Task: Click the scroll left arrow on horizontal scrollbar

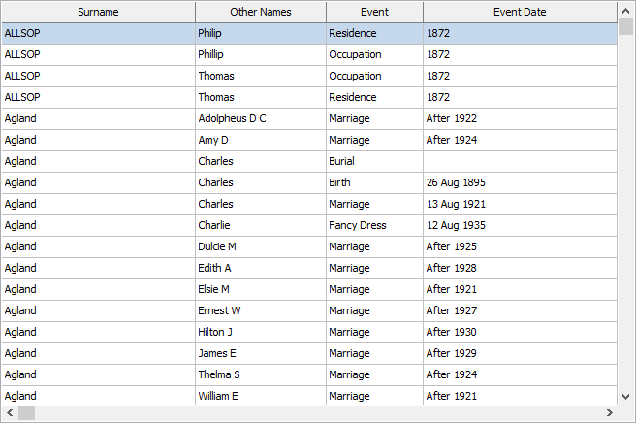Action: tap(10, 413)
